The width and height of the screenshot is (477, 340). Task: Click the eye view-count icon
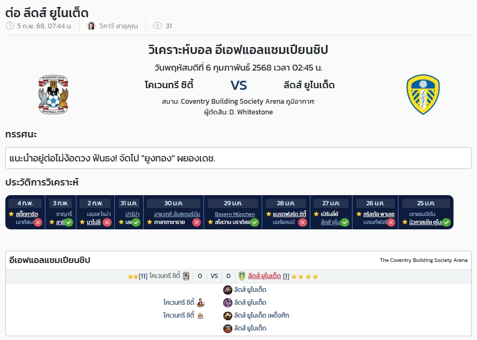(157, 26)
